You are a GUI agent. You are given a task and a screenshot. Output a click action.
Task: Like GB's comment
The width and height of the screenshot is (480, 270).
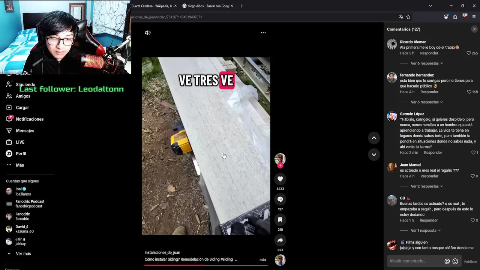click(x=473, y=220)
